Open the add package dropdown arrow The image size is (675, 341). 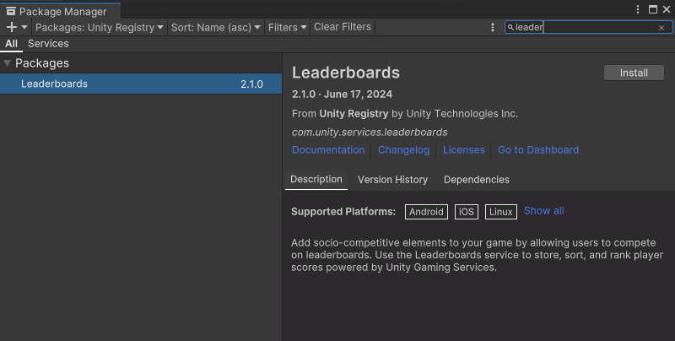(24, 27)
